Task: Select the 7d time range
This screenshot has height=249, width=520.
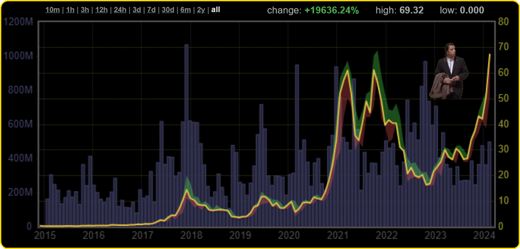Action: tap(151, 10)
